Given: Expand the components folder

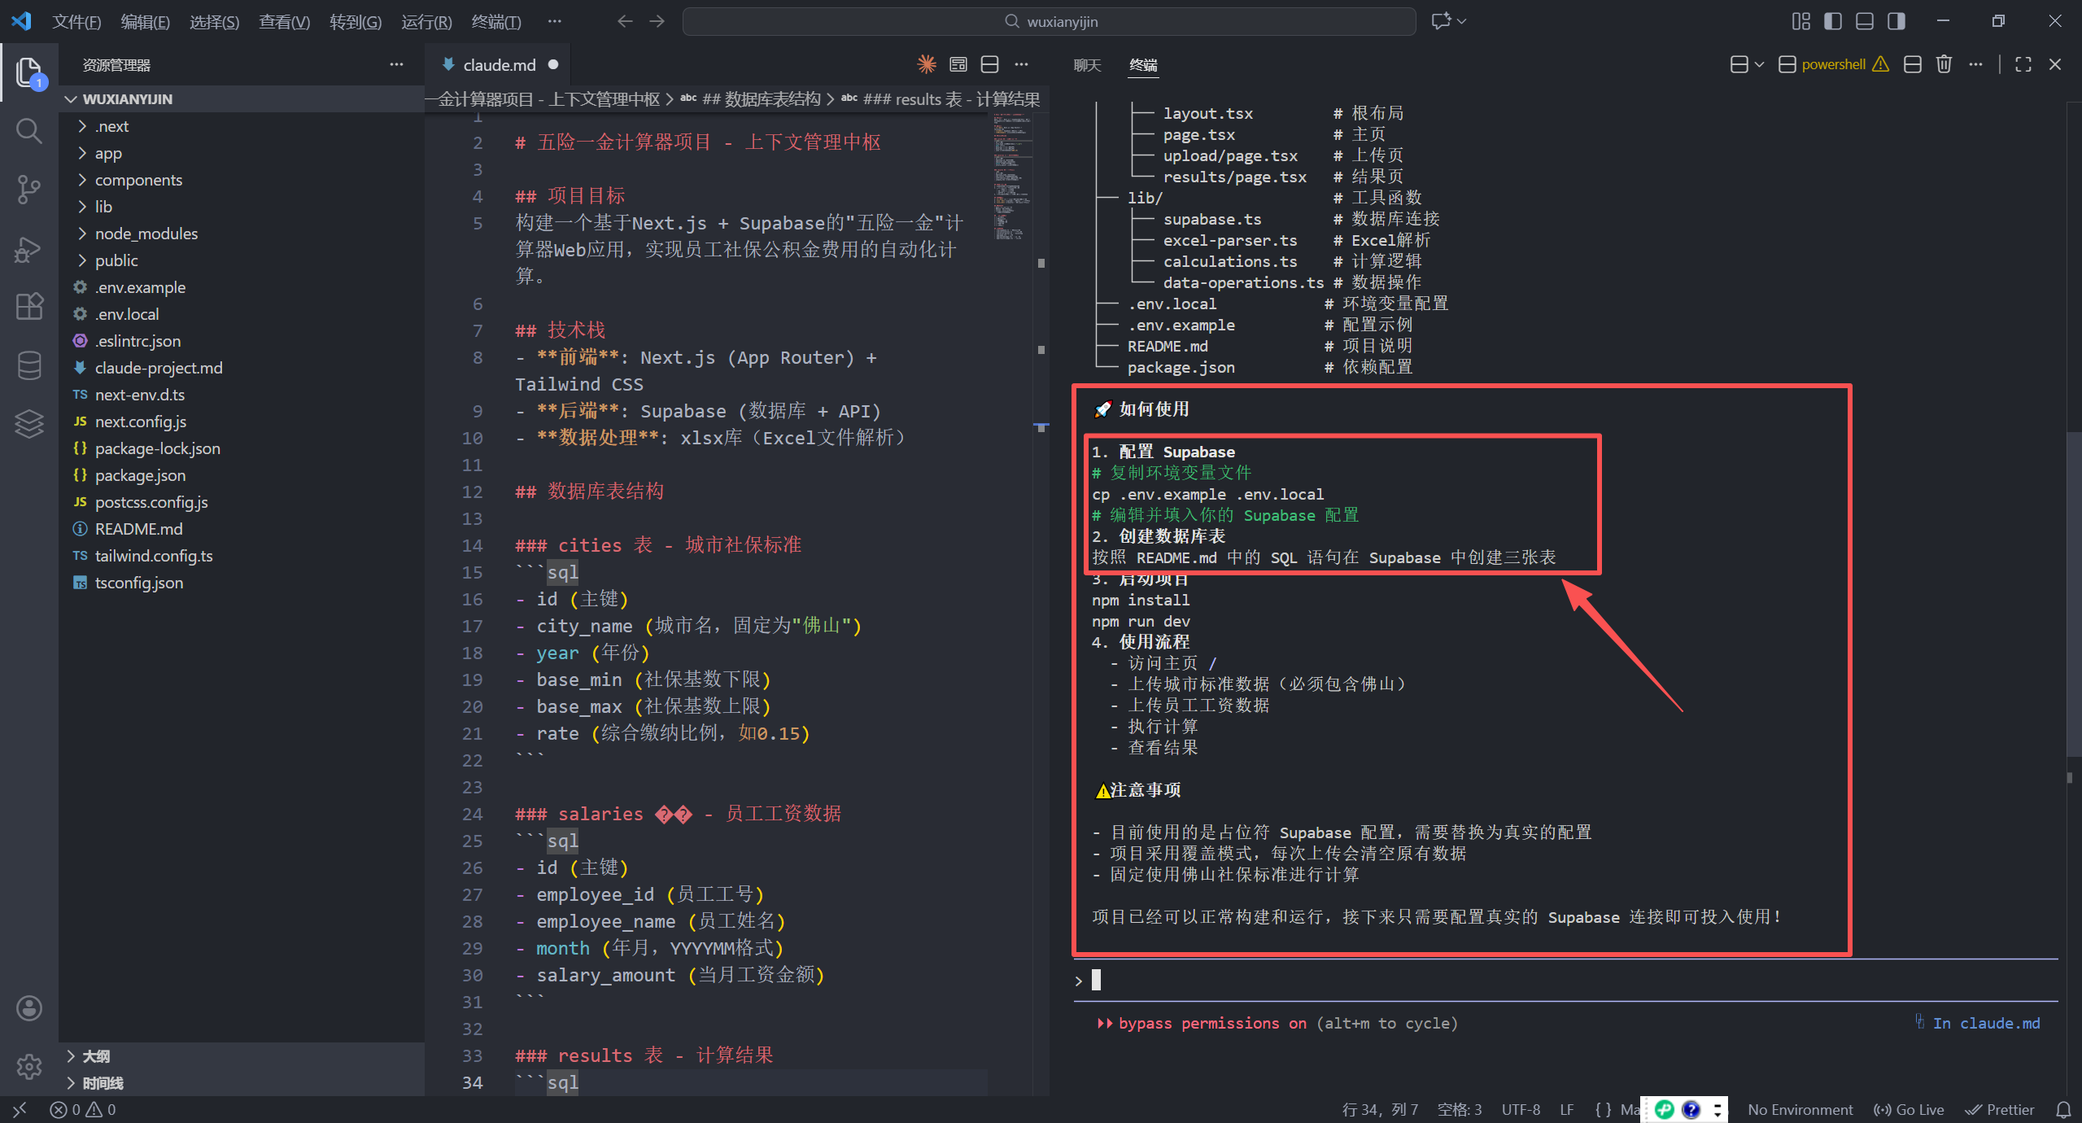Looking at the screenshot, I should click(x=242, y=180).
